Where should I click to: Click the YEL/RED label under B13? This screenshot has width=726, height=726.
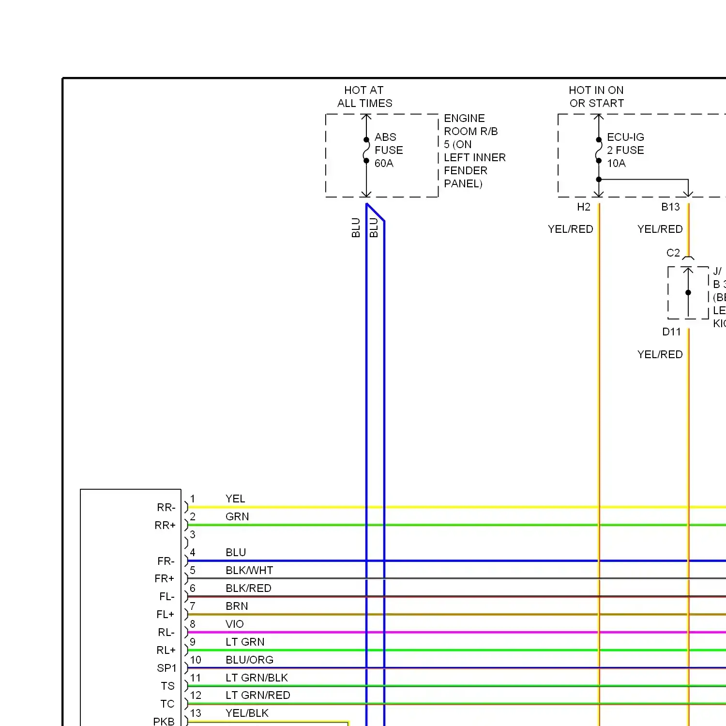point(660,229)
